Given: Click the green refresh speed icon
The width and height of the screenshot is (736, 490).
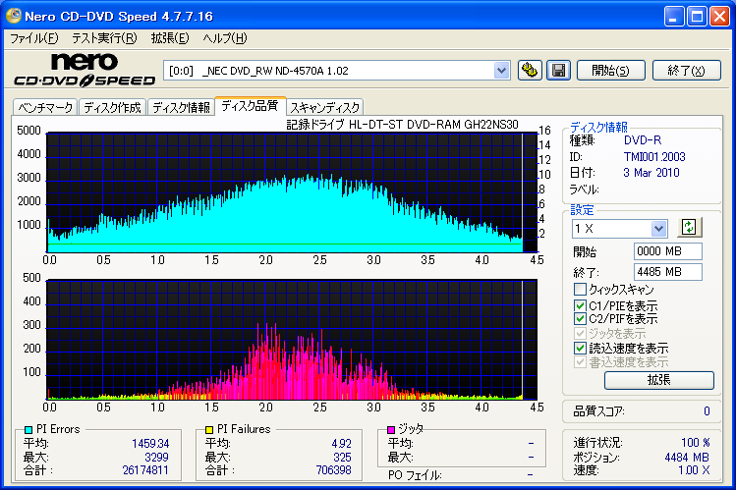Looking at the screenshot, I should [x=689, y=228].
